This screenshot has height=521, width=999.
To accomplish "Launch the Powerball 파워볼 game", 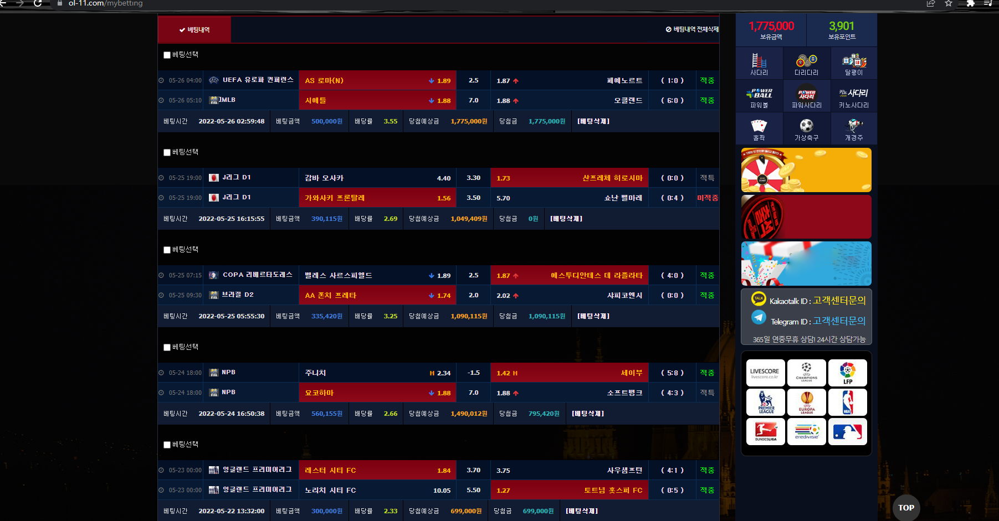I will tap(759, 96).
